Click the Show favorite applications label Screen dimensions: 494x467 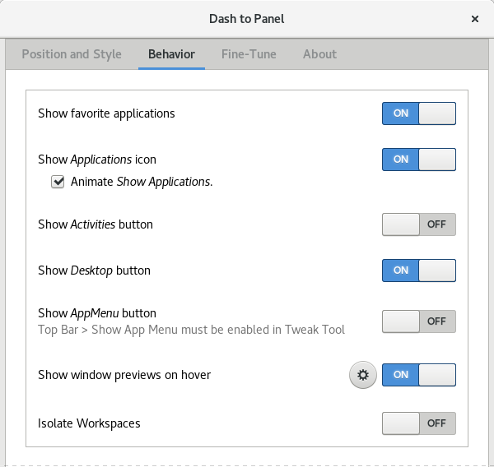106,113
